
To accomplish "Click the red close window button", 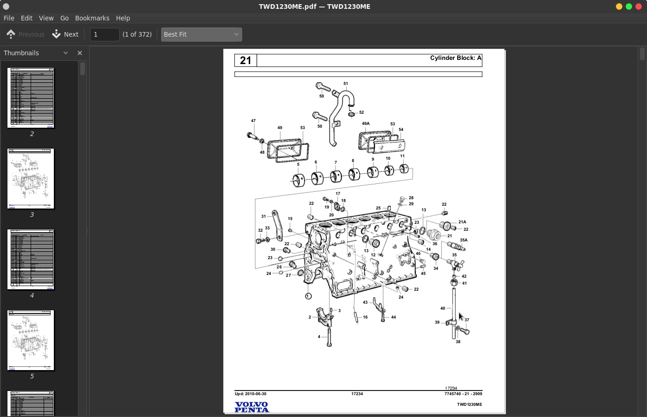I will coord(639,7).
